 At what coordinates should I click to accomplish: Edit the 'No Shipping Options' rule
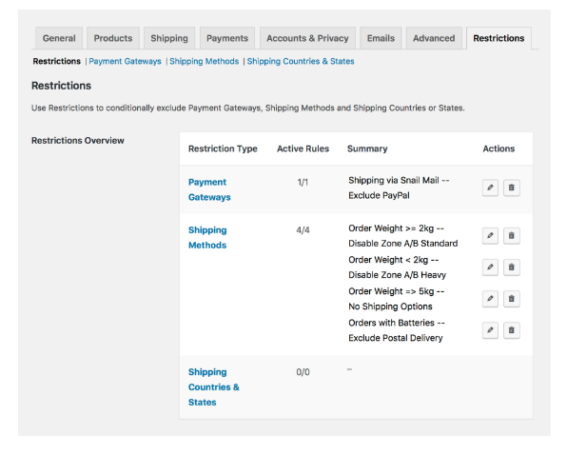click(490, 299)
